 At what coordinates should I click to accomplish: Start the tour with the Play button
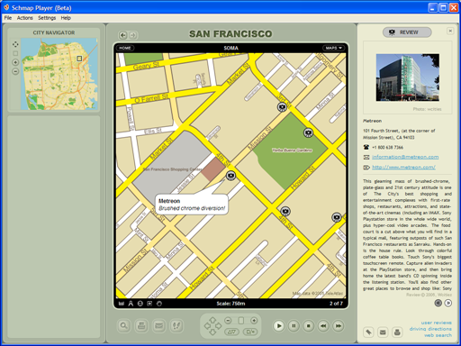pyautogui.click(x=279, y=326)
